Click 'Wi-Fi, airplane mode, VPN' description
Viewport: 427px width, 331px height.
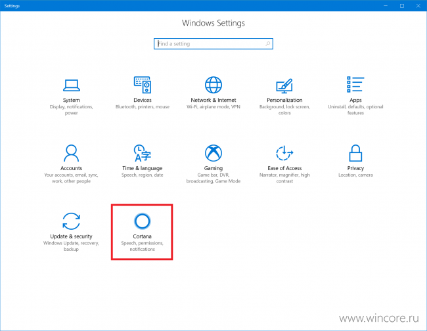tap(213, 106)
